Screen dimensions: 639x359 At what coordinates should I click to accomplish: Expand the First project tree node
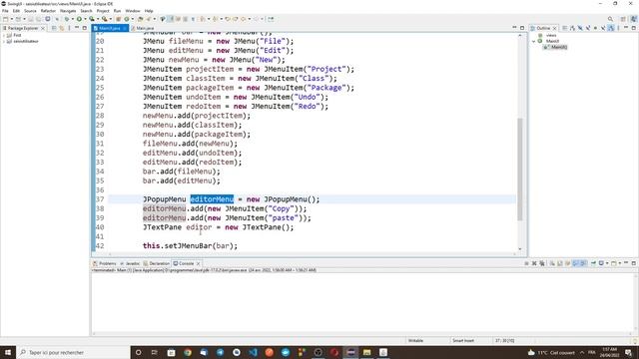coord(4,36)
